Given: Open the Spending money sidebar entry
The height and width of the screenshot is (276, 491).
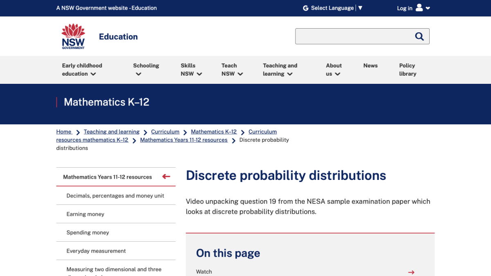Looking at the screenshot, I should pyautogui.click(x=88, y=232).
